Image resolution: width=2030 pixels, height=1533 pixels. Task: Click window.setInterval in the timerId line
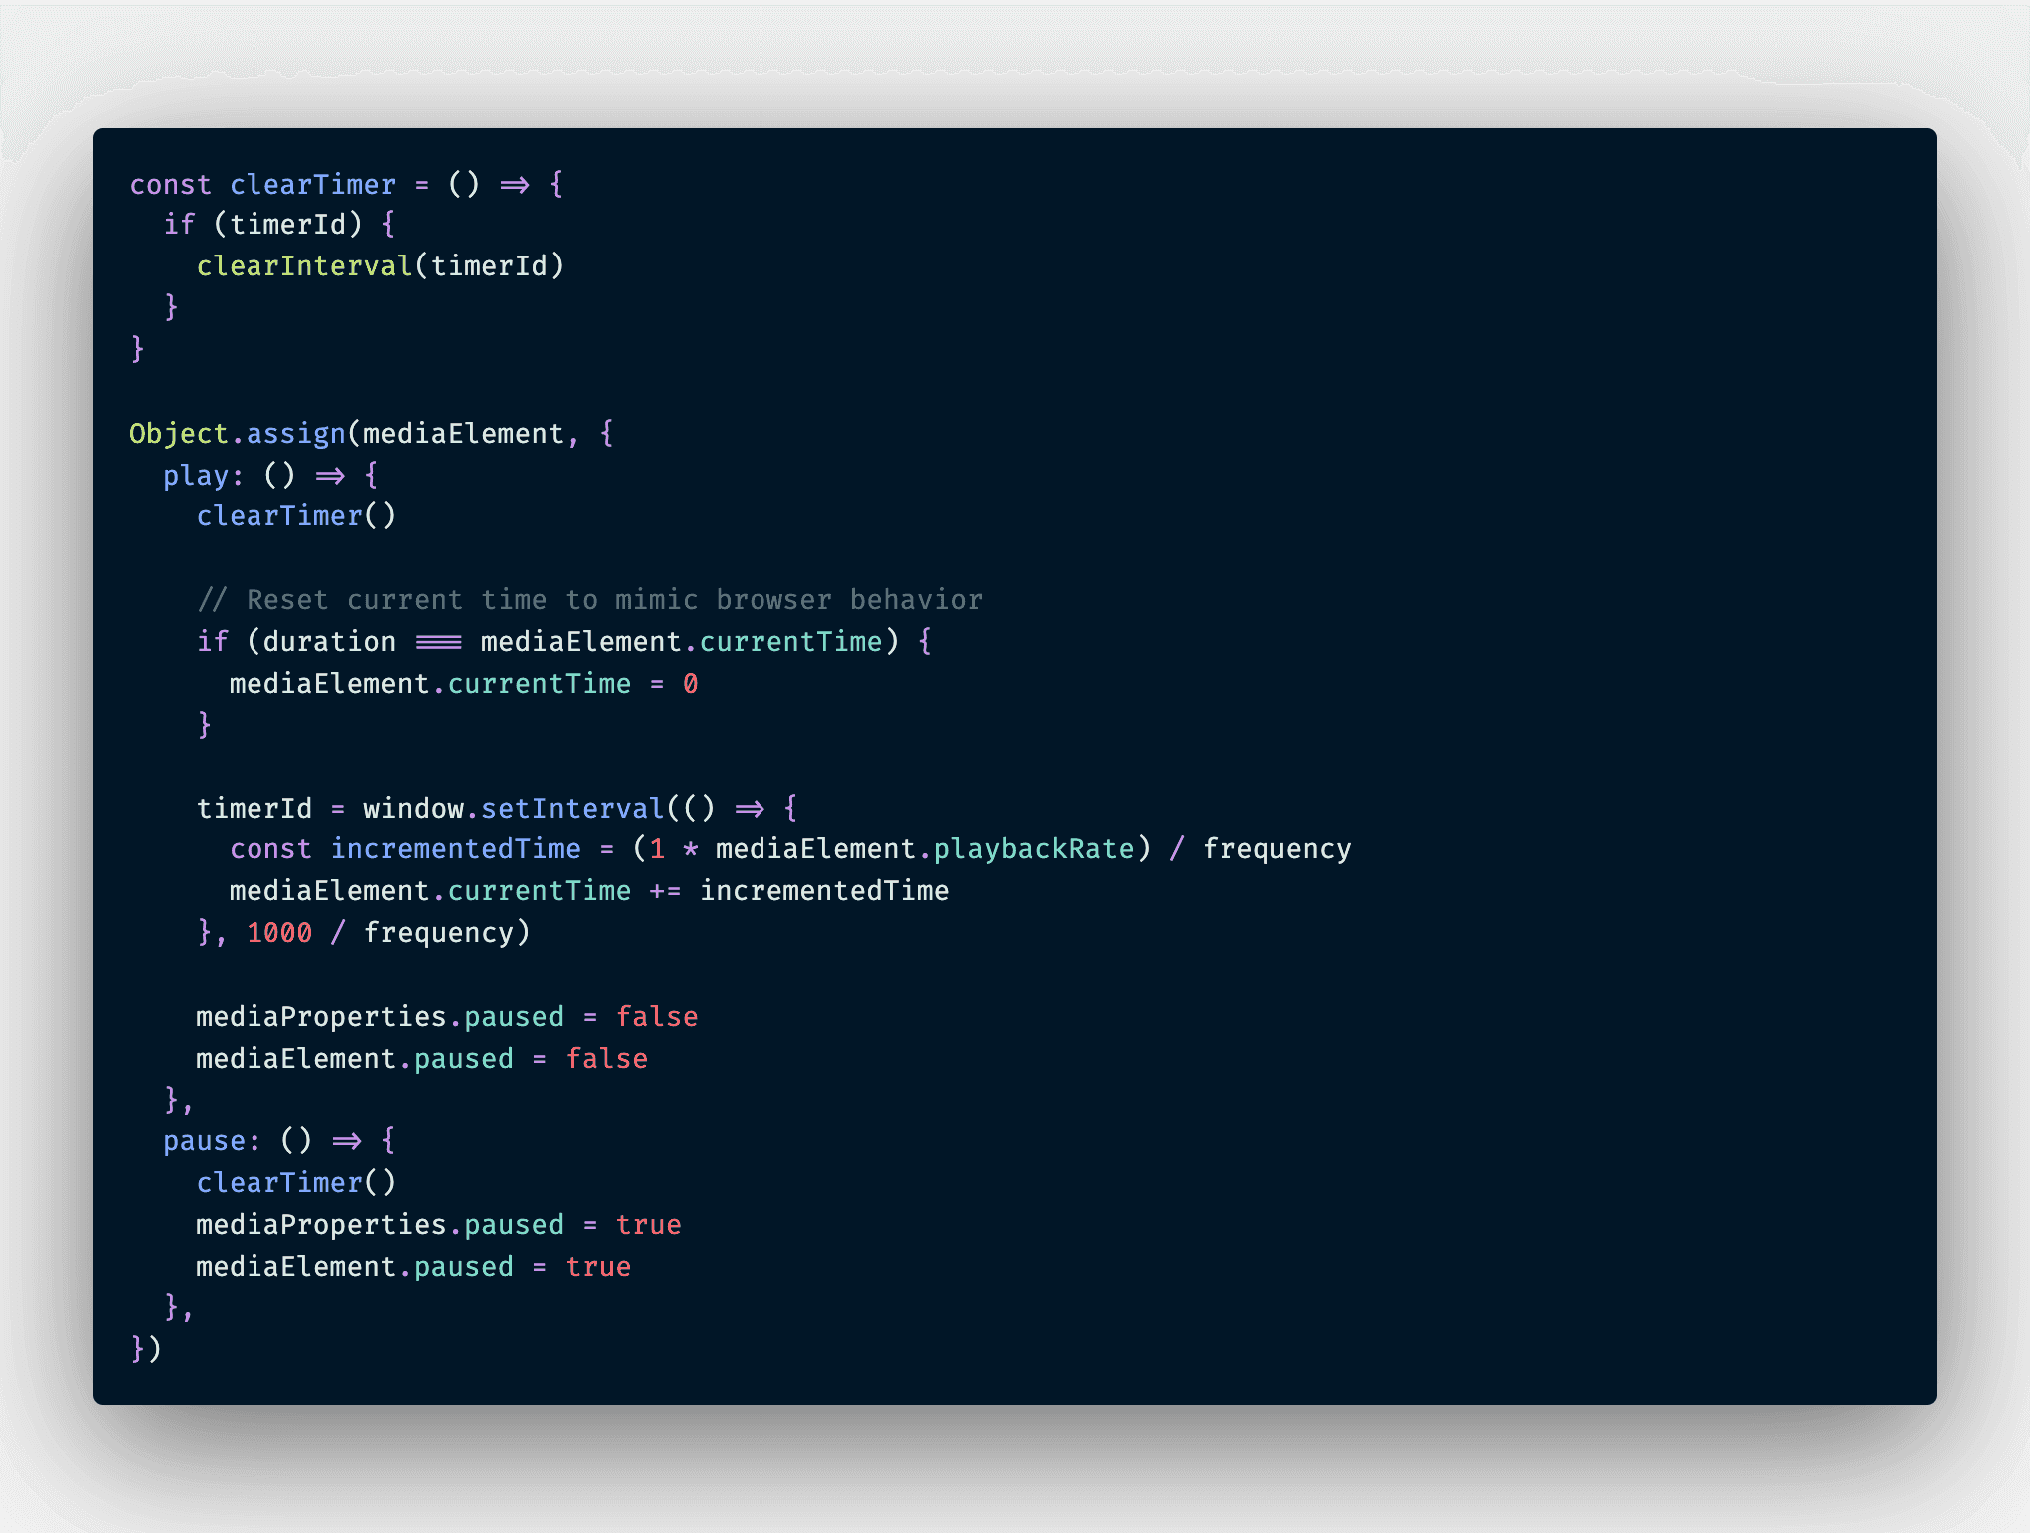click(x=513, y=808)
